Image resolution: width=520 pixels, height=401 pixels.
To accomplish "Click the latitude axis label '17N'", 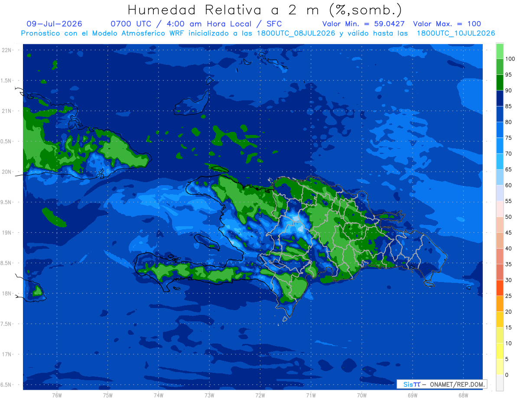I will (7, 354).
